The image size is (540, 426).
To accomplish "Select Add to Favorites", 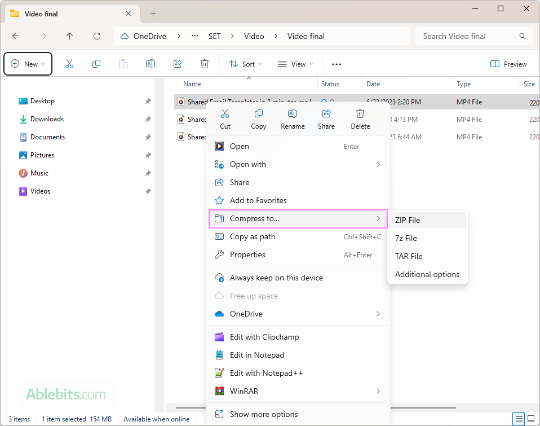I will [298, 200].
